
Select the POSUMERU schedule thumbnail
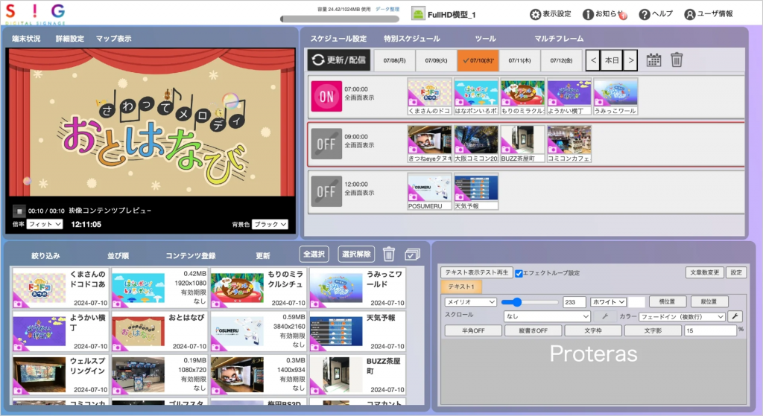coord(428,192)
